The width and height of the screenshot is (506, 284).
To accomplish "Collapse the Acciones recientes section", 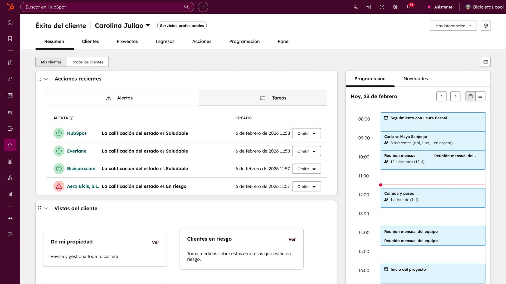I will pos(46,79).
